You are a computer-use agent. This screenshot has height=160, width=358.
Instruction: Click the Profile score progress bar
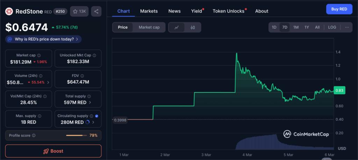pos(76,135)
